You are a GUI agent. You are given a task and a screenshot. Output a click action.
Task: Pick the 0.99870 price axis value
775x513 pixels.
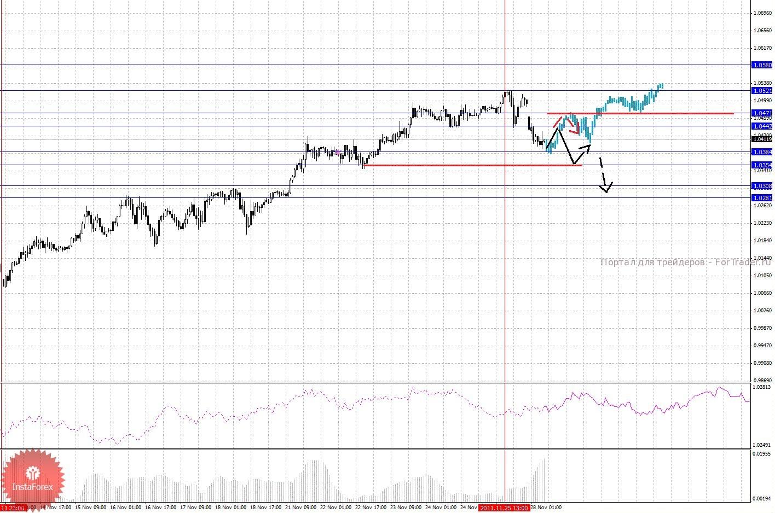coord(762,328)
